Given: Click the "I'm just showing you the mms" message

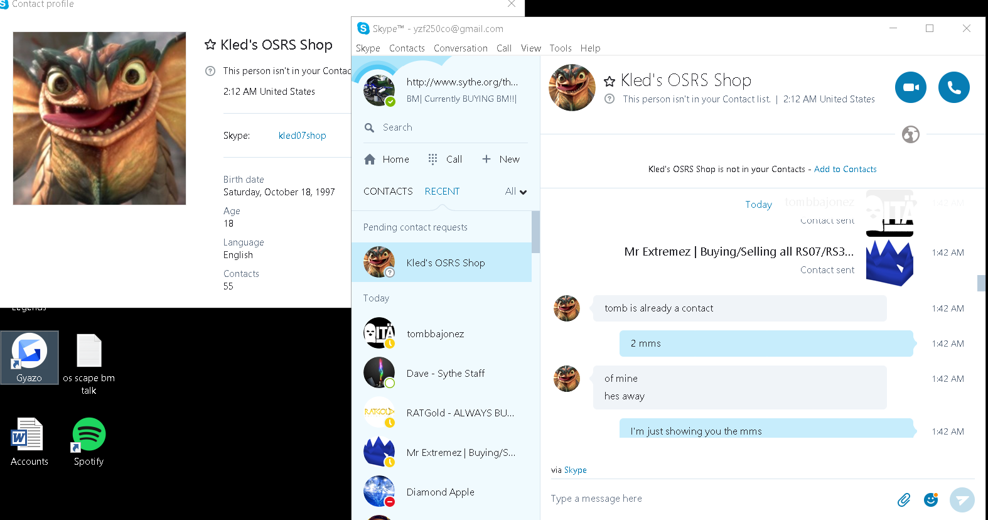Looking at the screenshot, I should pos(766,428).
